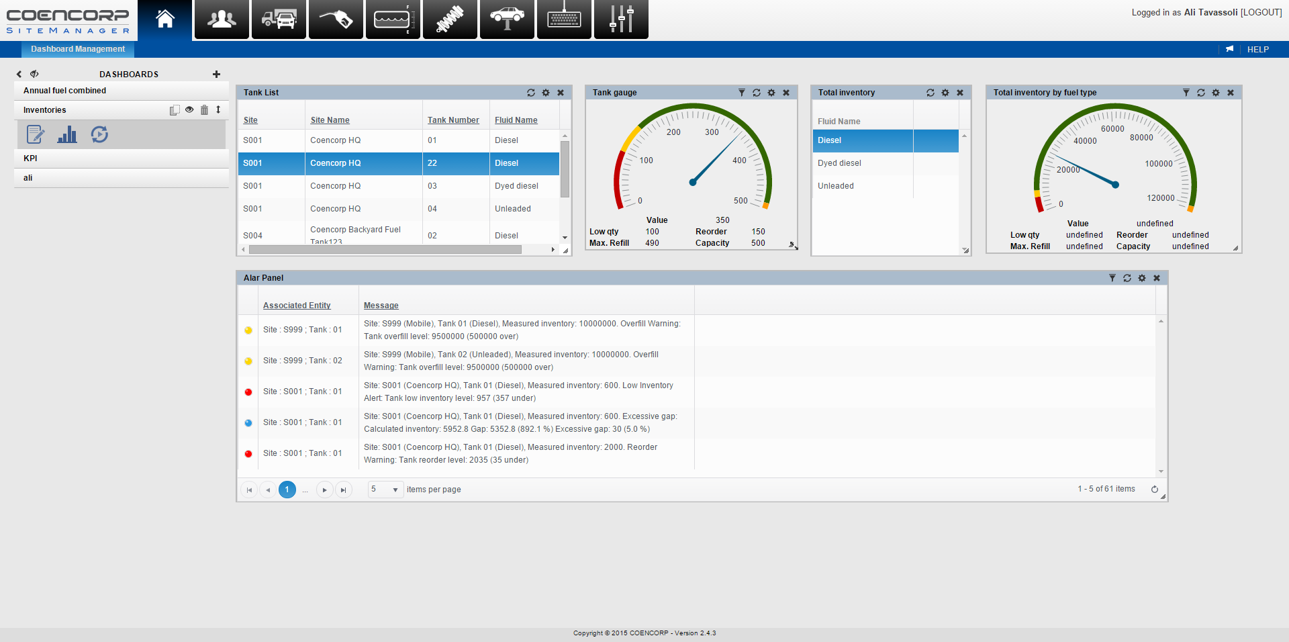Toggle the filter on the Alar Panel

(x=1112, y=277)
